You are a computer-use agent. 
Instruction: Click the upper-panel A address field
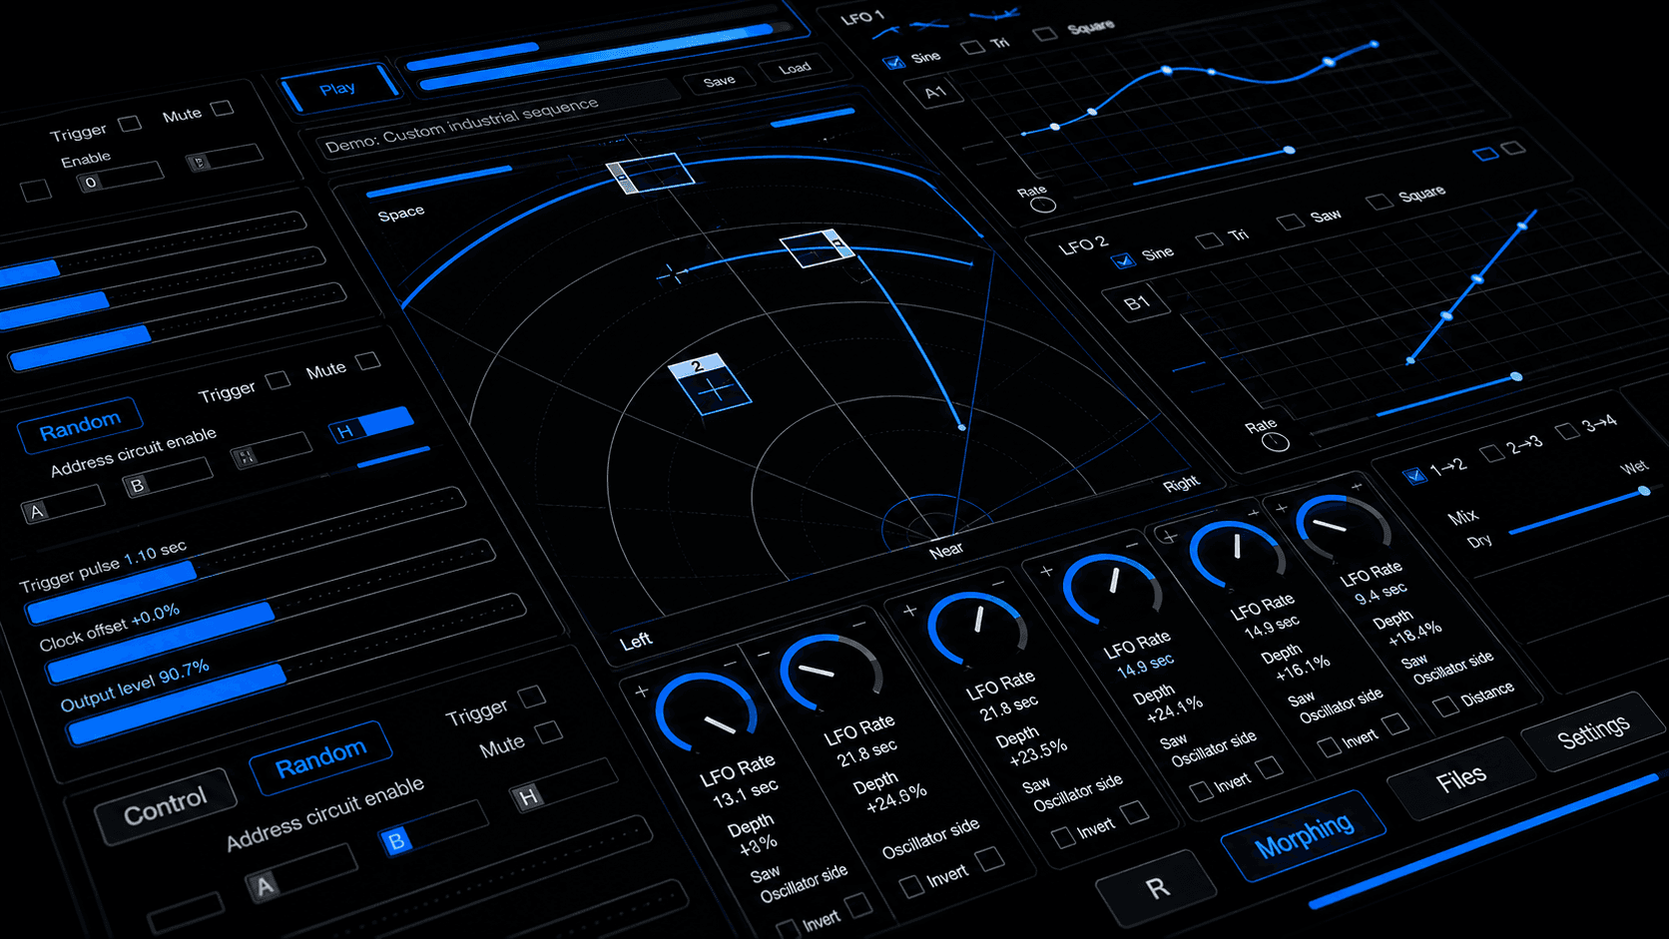click(x=63, y=505)
